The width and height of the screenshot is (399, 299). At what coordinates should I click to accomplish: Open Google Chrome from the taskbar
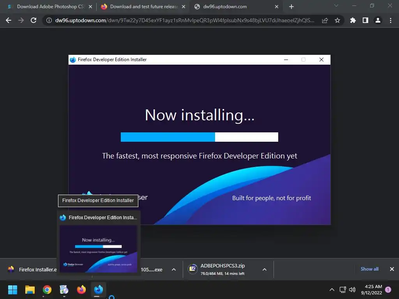tap(47, 290)
